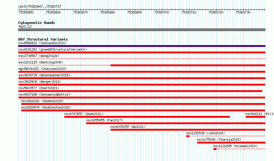Select the red nsv5603577 Ebert2021 bar

click(140, 91)
